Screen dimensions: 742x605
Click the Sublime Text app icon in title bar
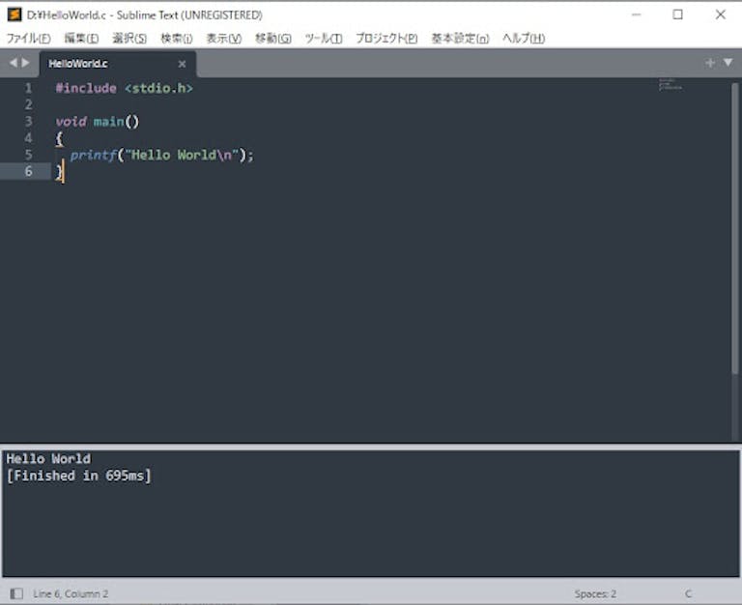tap(14, 14)
